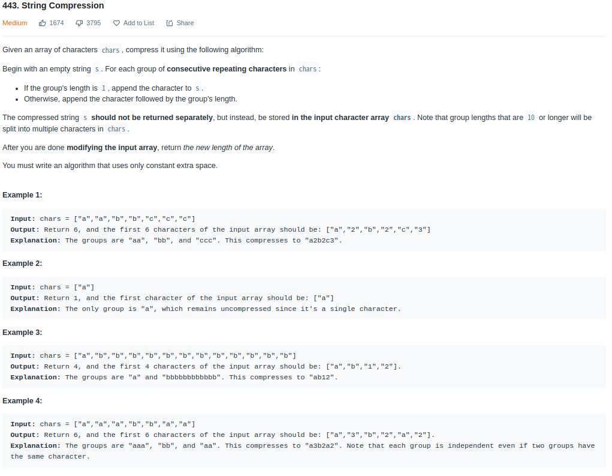Click the thumbs-up like icon

tap(42, 23)
